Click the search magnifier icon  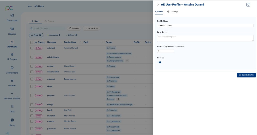31,28
